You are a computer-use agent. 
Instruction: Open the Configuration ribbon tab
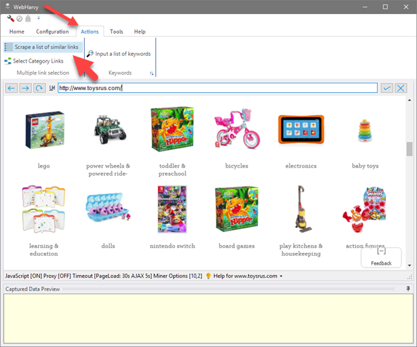point(52,32)
